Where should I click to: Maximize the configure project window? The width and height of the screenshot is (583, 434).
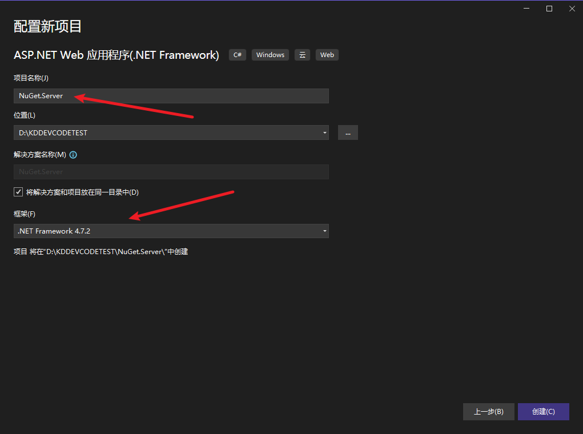tap(549, 9)
